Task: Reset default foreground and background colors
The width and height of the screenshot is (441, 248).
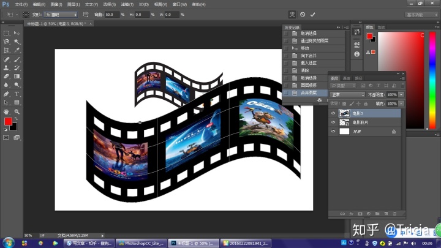Action: click(x=6, y=130)
